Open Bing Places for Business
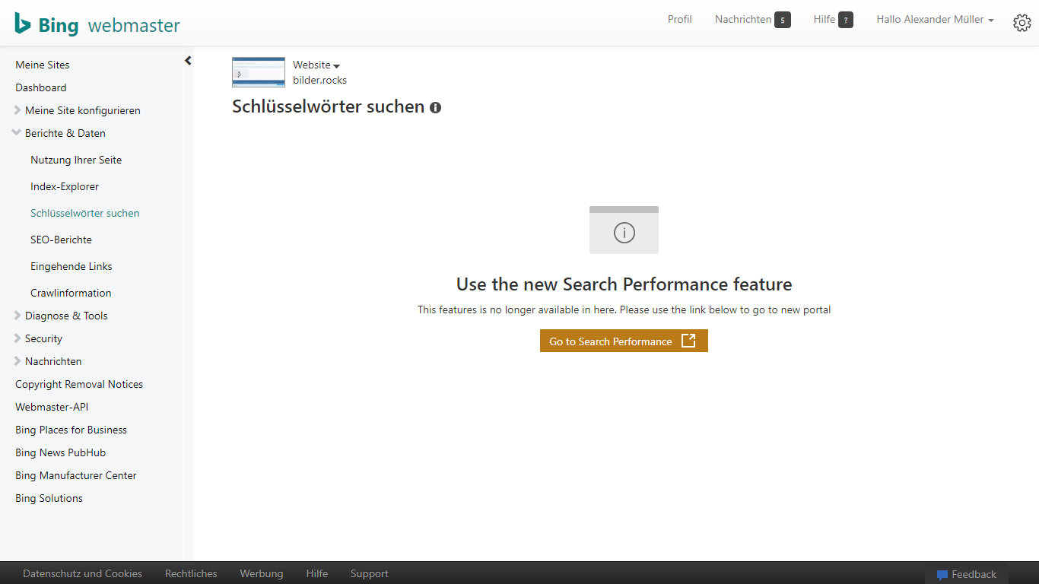 point(71,430)
